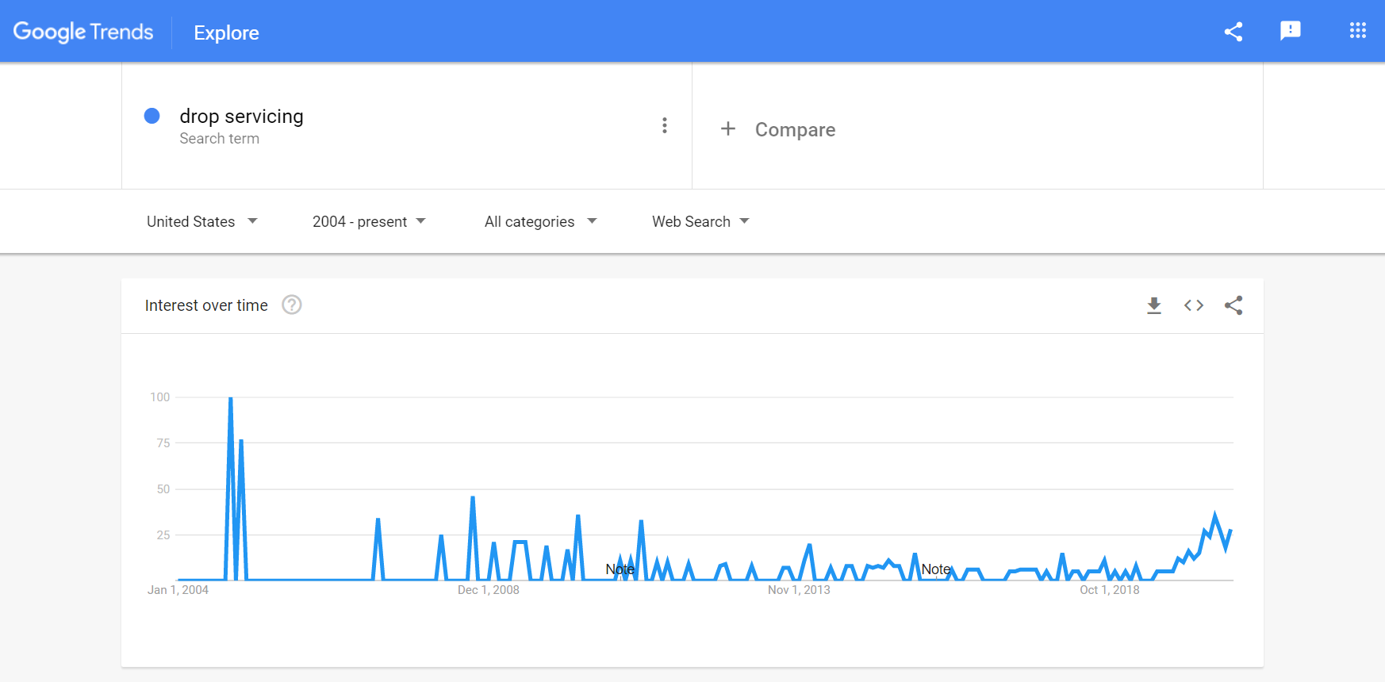Download the interest over time CSV

click(1154, 305)
